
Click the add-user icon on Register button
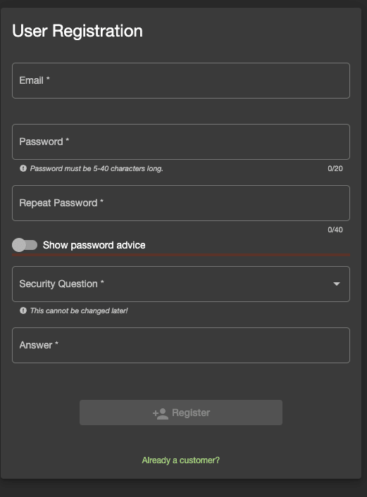click(161, 413)
